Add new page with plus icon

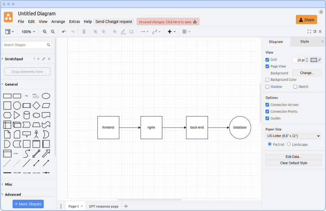(x=126, y=207)
